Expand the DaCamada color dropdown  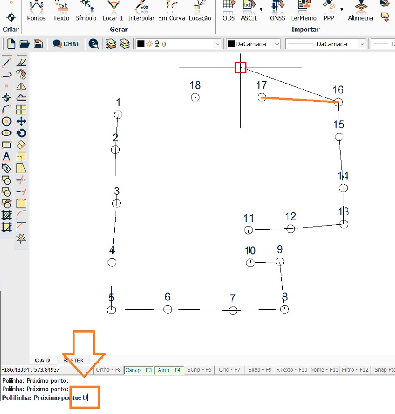coord(253,44)
